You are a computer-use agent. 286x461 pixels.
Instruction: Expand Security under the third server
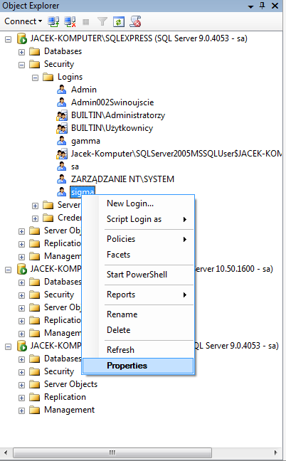(21, 372)
